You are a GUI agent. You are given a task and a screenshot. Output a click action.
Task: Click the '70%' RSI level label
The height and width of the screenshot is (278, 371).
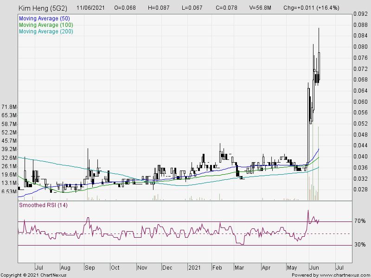[360, 221]
